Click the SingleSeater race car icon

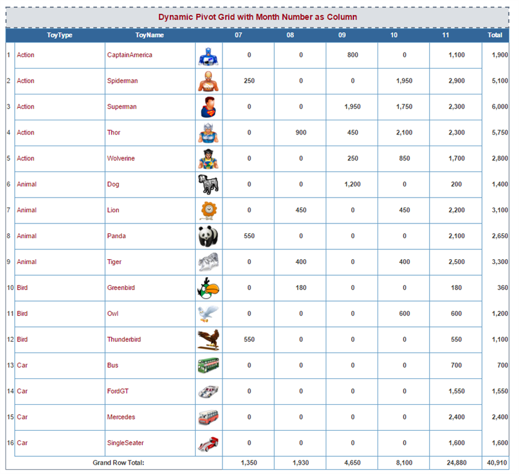tap(208, 444)
